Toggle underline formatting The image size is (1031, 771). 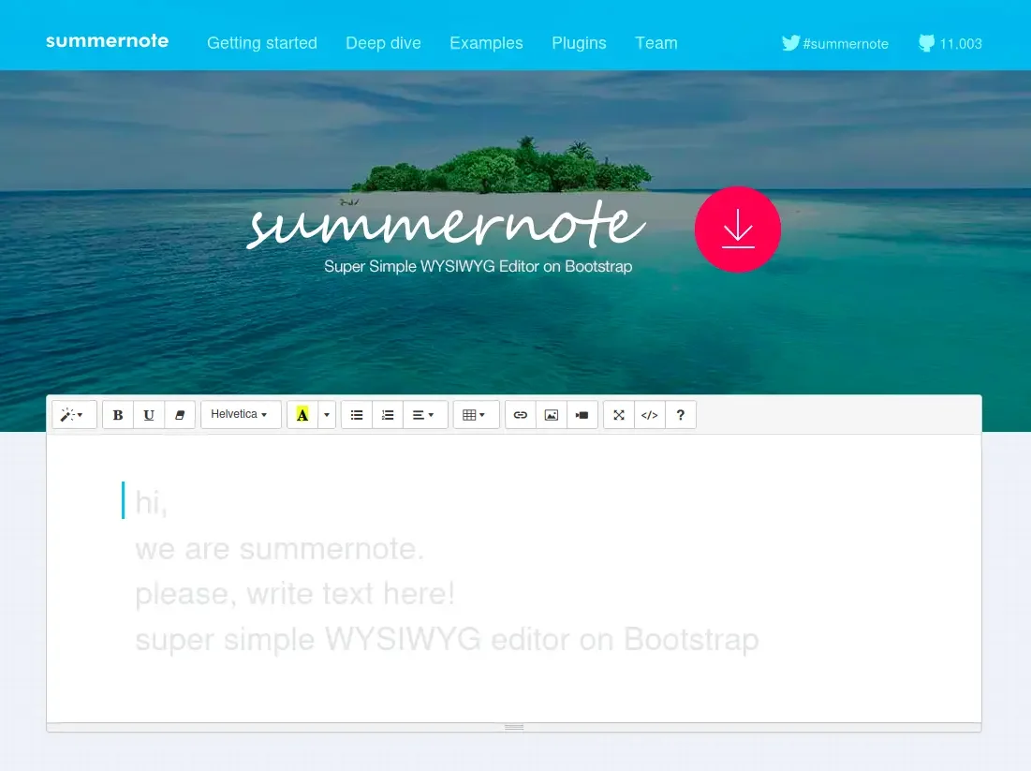[x=149, y=415]
